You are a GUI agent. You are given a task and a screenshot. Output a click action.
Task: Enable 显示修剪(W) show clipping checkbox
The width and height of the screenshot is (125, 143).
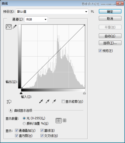point(63,101)
